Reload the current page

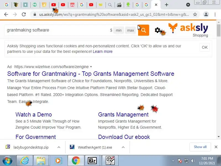coord(24,14)
